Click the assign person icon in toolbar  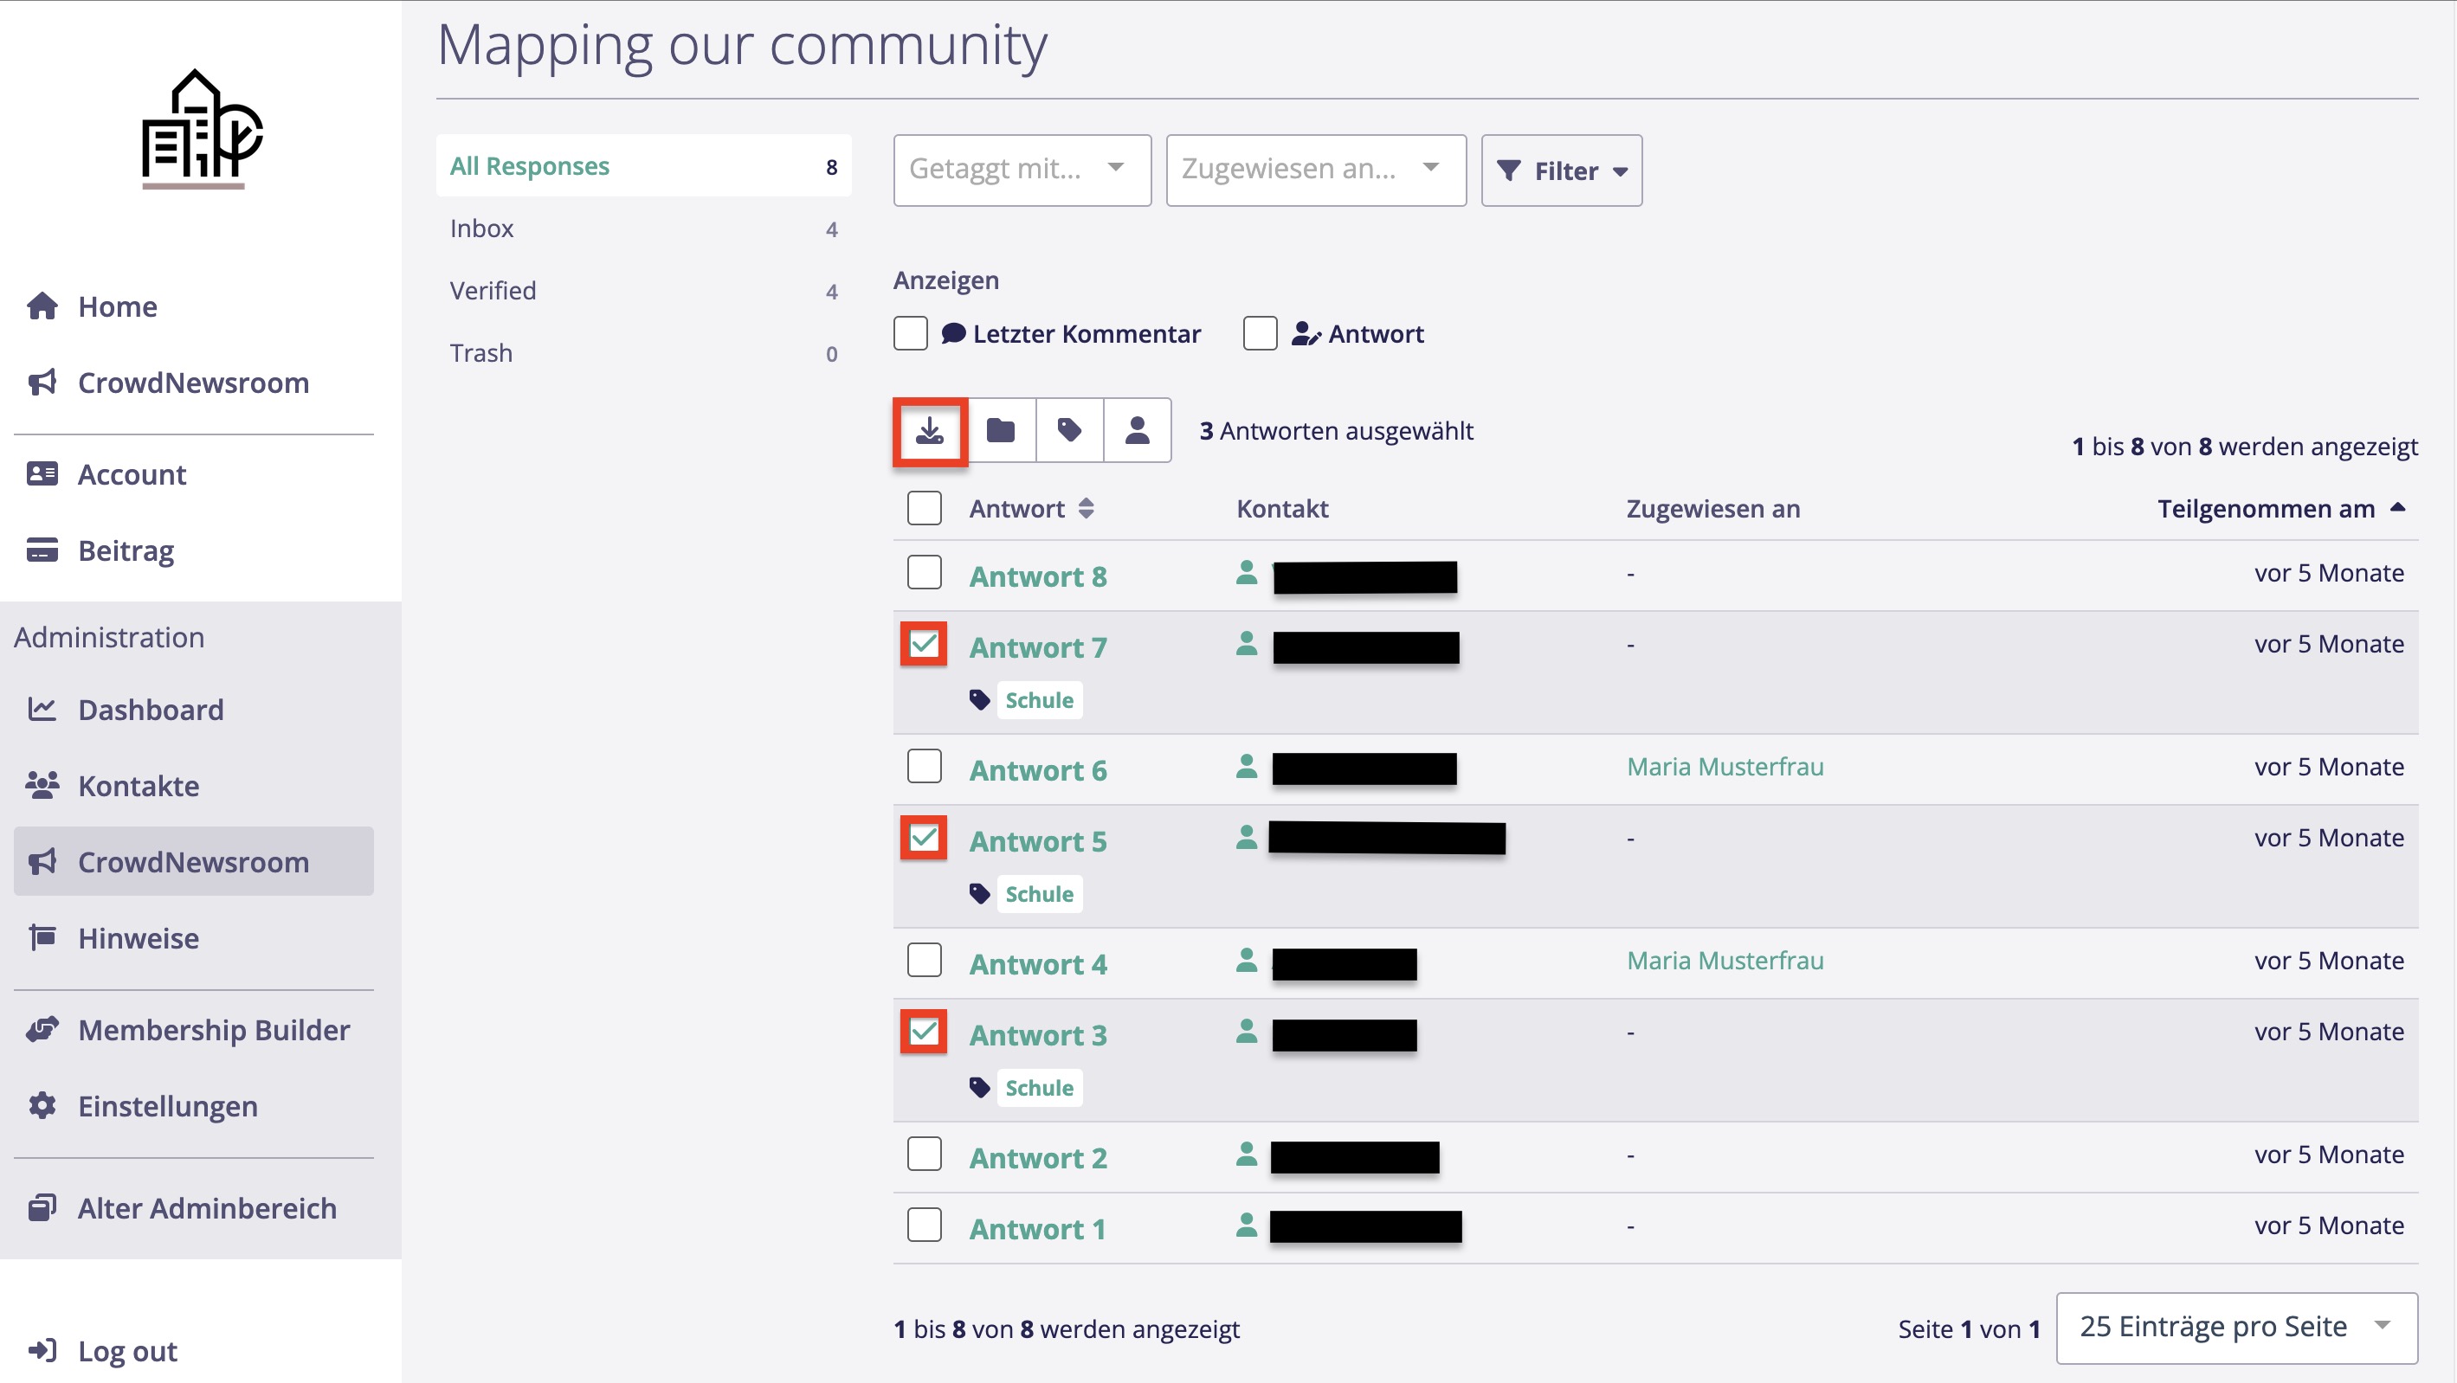pyautogui.click(x=1136, y=430)
